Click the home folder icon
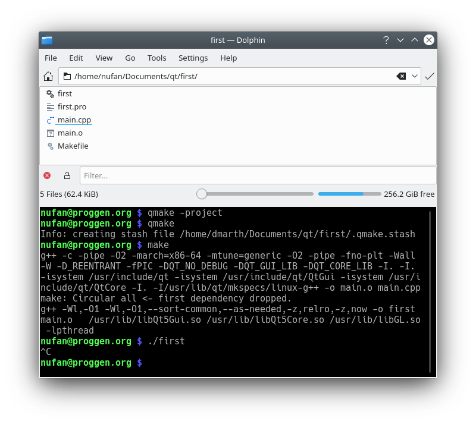Viewport: 476px width, 424px height. (x=48, y=76)
